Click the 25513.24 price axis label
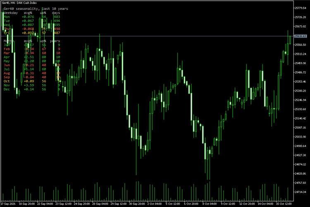The height and width of the screenshot is (207, 310). tap(300, 54)
